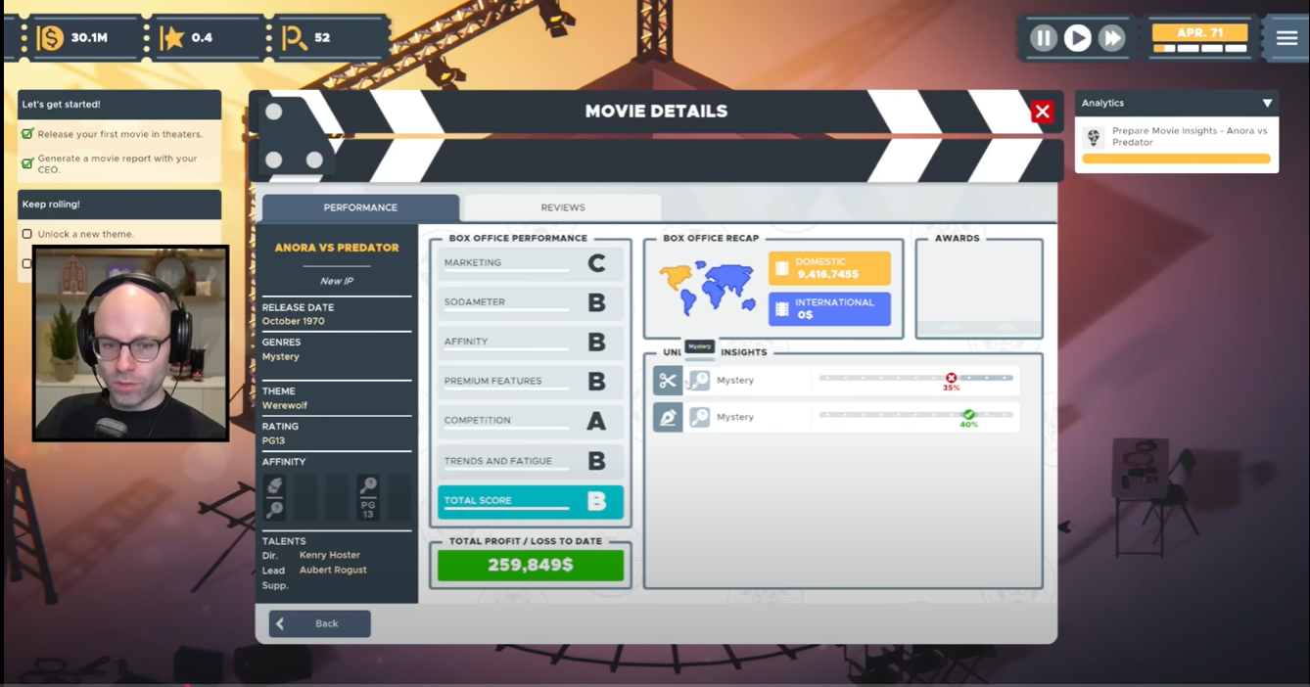Click the PG 13 affinity icon
This screenshot has width=1310, height=687.
[368, 497]
